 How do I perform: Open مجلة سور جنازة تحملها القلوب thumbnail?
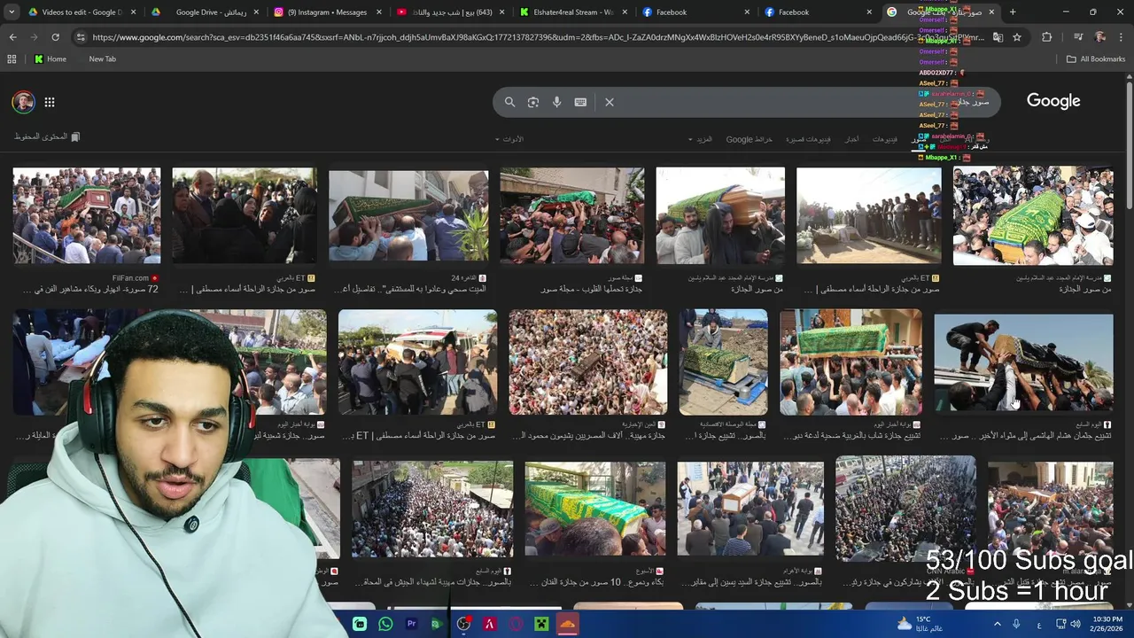coord(572,215)
